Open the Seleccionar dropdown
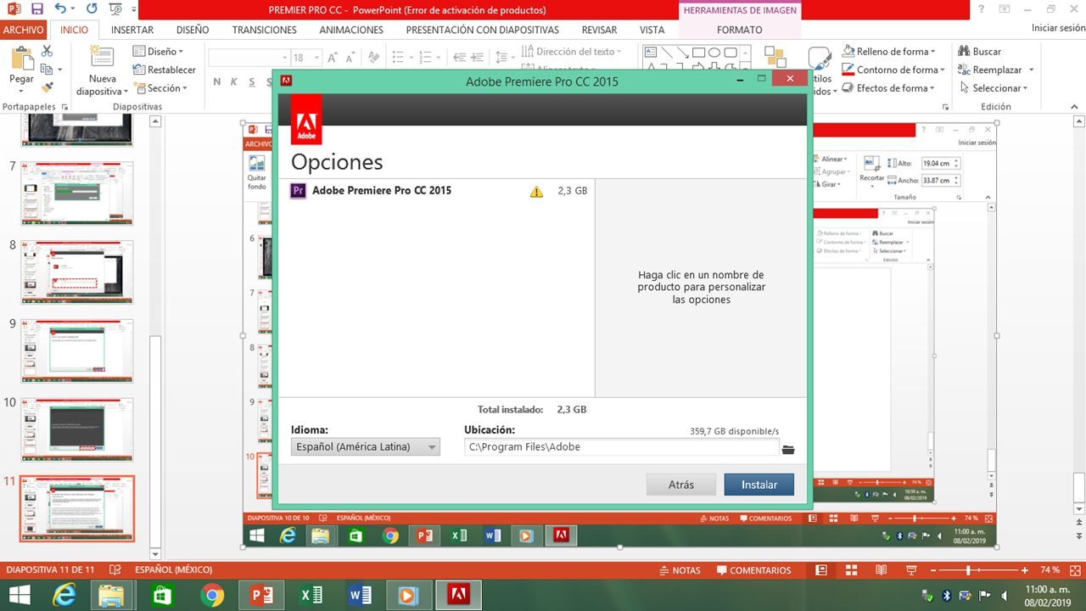The height and width of the screenshot is (611, 1086). 994,87
